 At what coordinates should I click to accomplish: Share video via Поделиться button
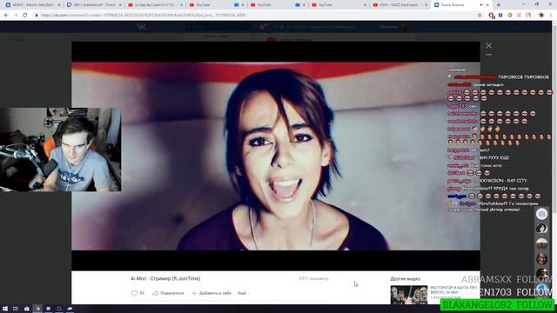pos(168,293)
